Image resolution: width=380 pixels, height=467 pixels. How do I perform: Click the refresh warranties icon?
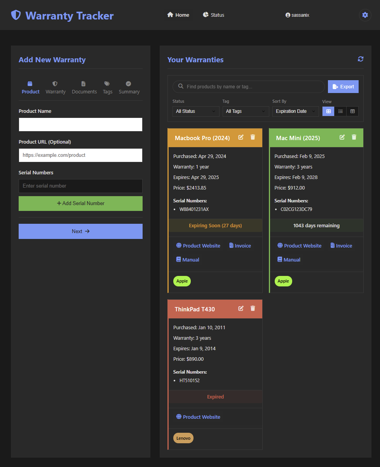[361, 59]
